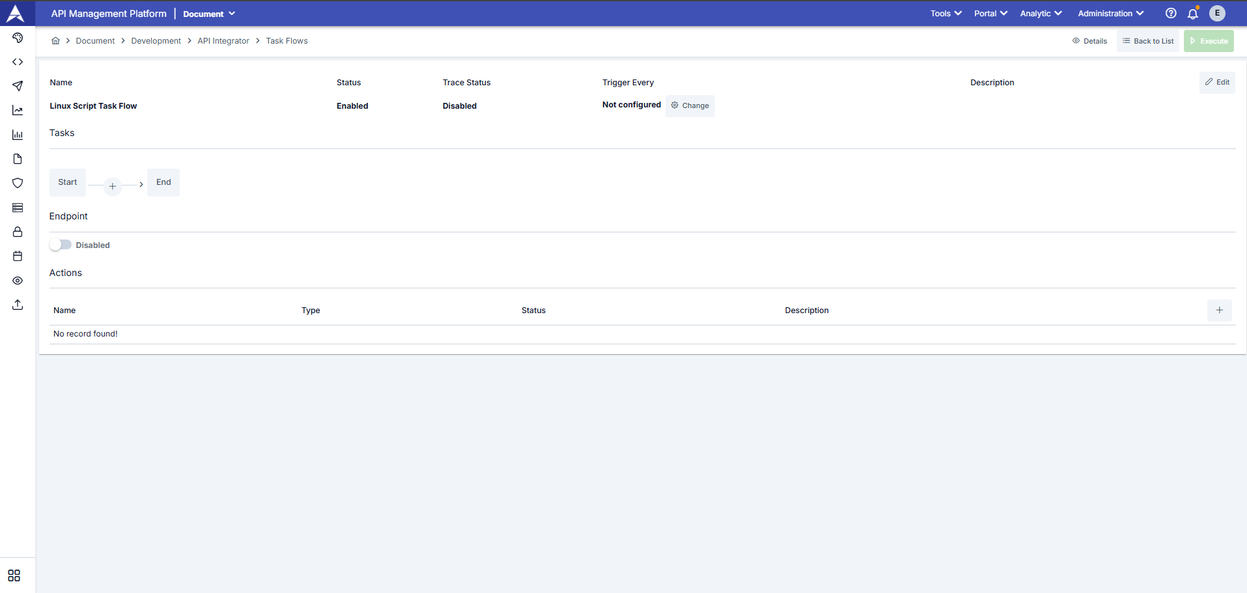Click the line chart sidebar icon
The image size is (1247, 593).
[18, 111]
